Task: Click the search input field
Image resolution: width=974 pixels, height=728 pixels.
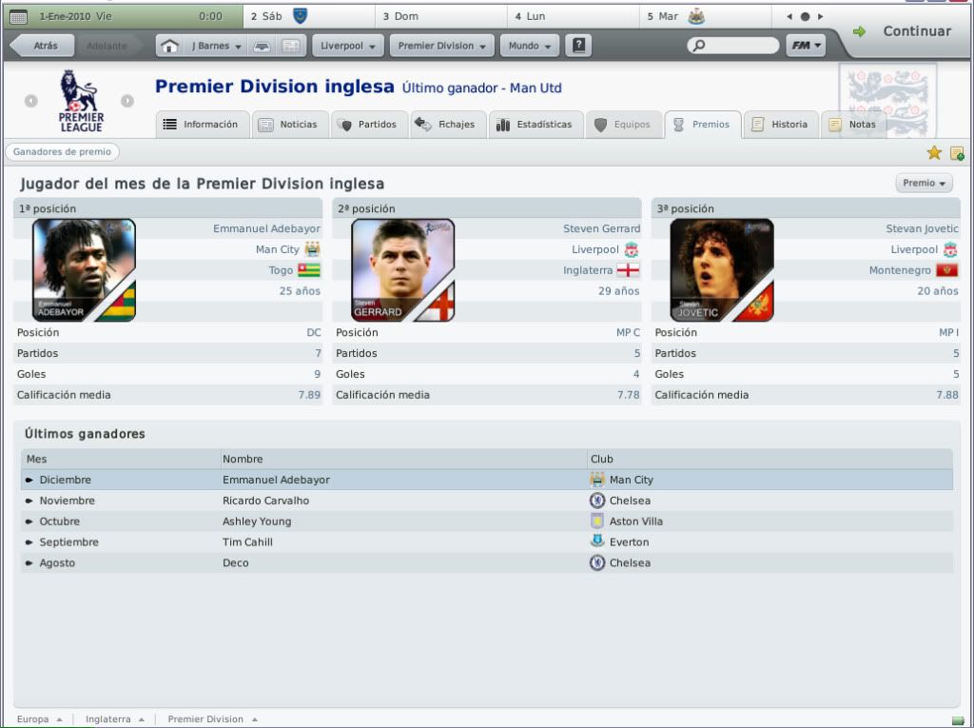Action: point(733,46)
